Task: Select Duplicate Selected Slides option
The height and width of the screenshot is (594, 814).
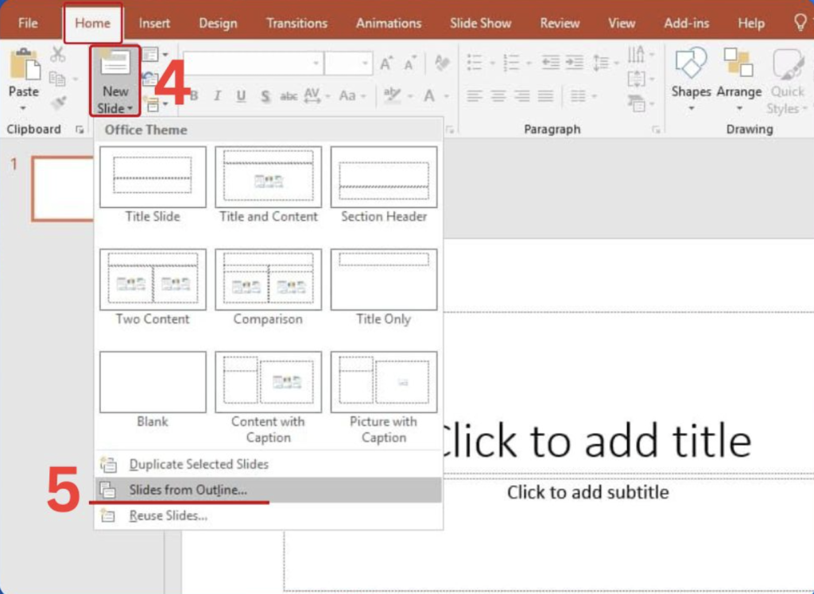Action: point(198,465)
